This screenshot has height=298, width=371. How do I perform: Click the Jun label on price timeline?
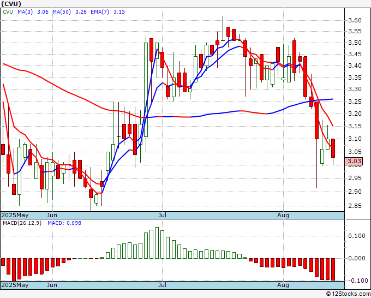pyautogui.click(x=52, y=215)
